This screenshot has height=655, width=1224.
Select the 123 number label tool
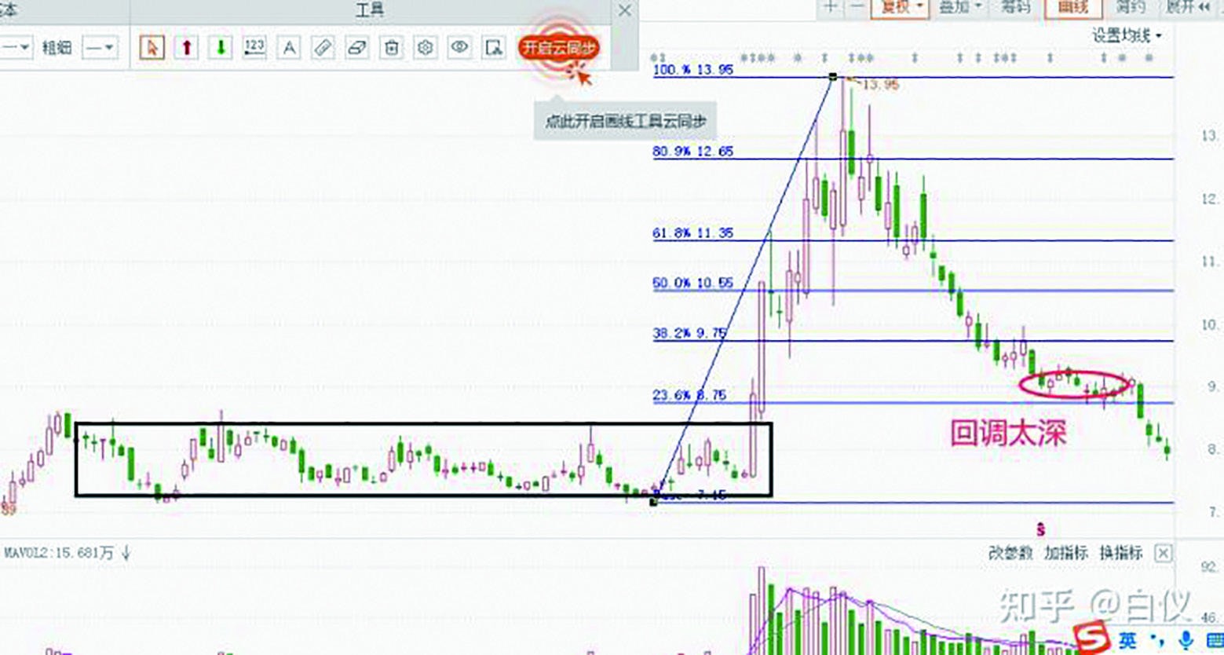tap(254, 48)
